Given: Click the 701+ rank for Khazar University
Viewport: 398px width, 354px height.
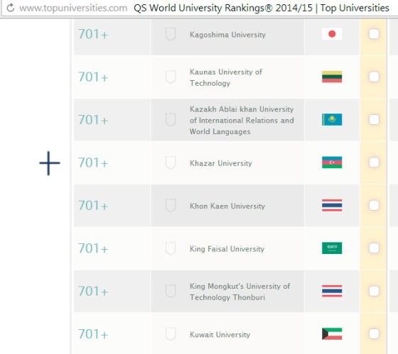Looking at the screenshot, I should click(93, 162).
